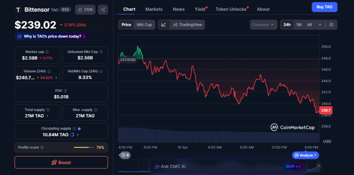354x175 pixels.
Task: Add TAO to watchlist via star button
Action: point(85,9)
